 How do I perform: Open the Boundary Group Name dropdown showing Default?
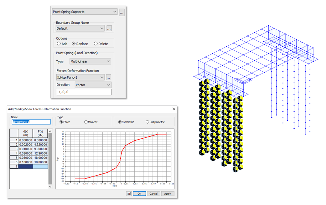pos(80,28)
